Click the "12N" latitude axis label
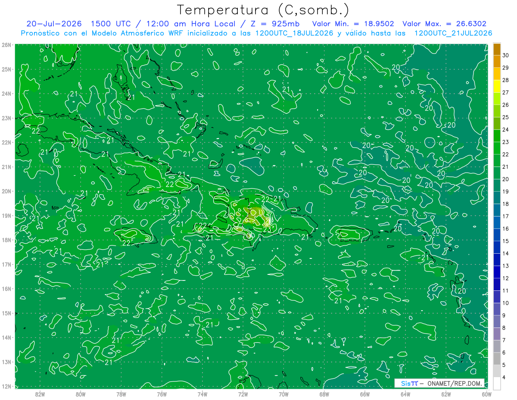 pyautogui.click(x=6, y=386)
